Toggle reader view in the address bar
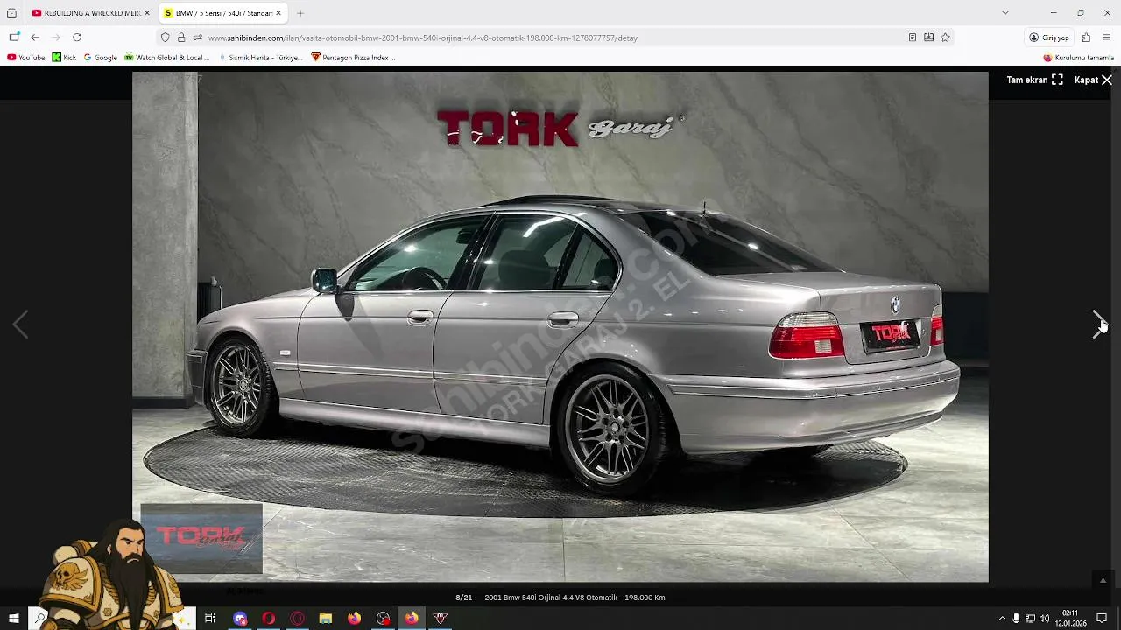1121x630 pixels. click(912, 38)
